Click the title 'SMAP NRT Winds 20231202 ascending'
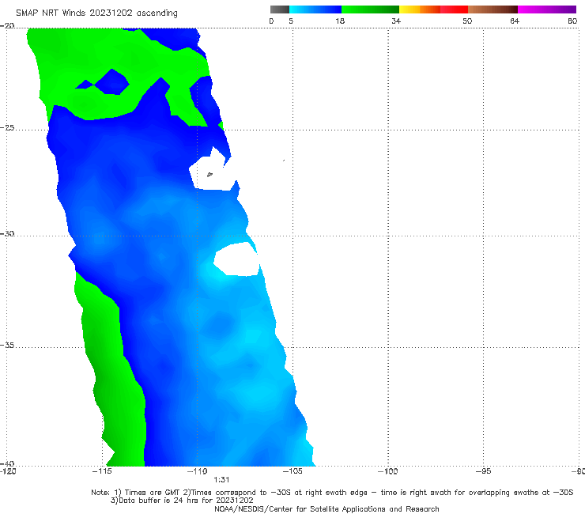The image size is (585, 514). tap(96, 13)
